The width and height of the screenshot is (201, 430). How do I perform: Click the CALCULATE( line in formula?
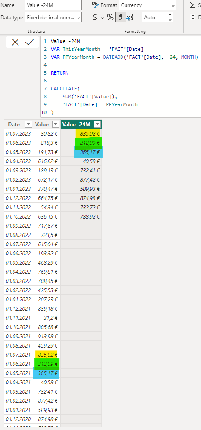pos(65,89)
